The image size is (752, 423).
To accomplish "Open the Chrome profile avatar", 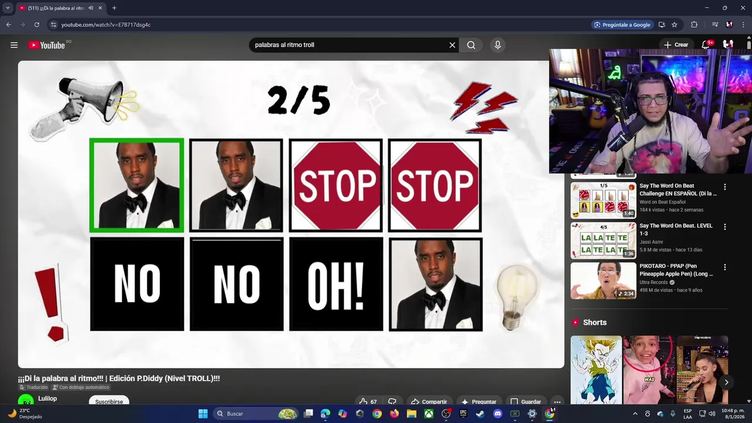I will (x=729, y=25).
